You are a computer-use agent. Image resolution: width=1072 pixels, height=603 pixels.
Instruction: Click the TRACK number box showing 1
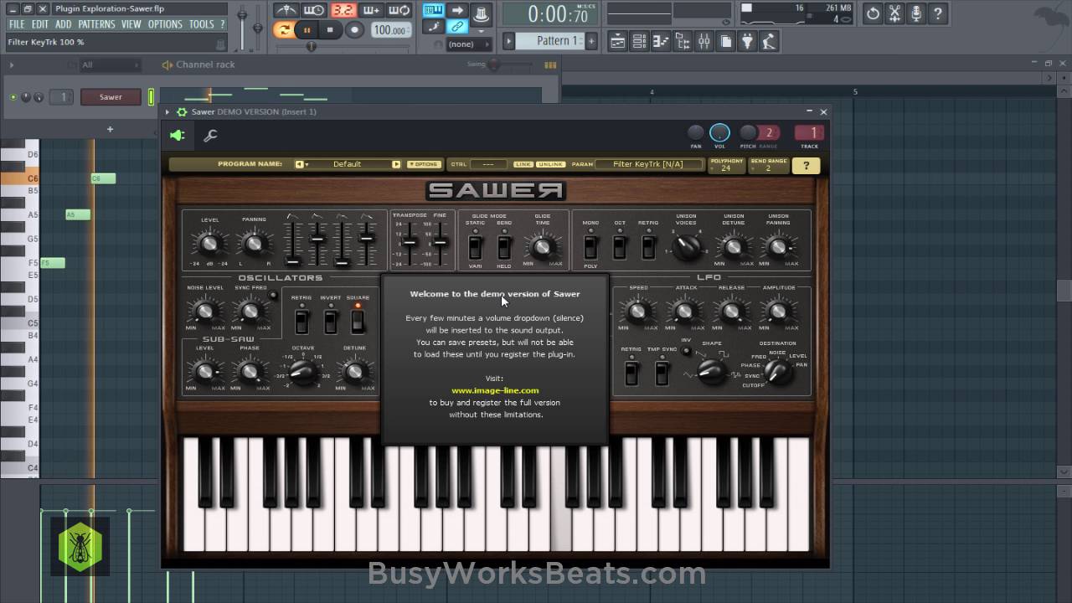[x=809, y=132]
